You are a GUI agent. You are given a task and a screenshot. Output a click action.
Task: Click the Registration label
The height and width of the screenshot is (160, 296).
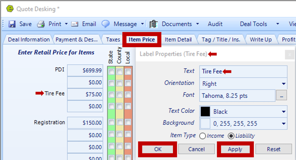point(49,122)
